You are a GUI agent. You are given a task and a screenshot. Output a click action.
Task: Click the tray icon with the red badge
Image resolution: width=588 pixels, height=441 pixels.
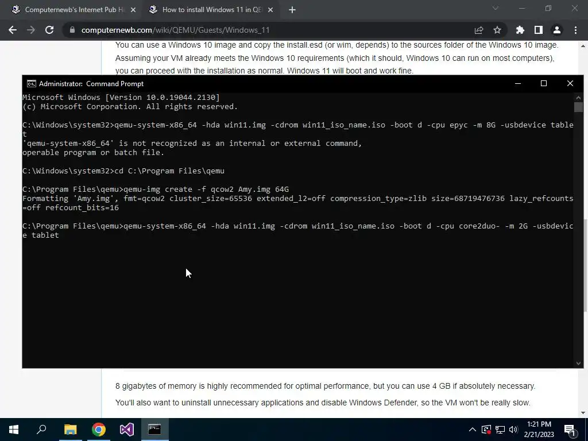pos(486,430)
